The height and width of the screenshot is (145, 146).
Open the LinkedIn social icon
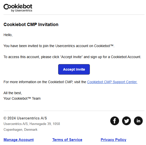138,121
